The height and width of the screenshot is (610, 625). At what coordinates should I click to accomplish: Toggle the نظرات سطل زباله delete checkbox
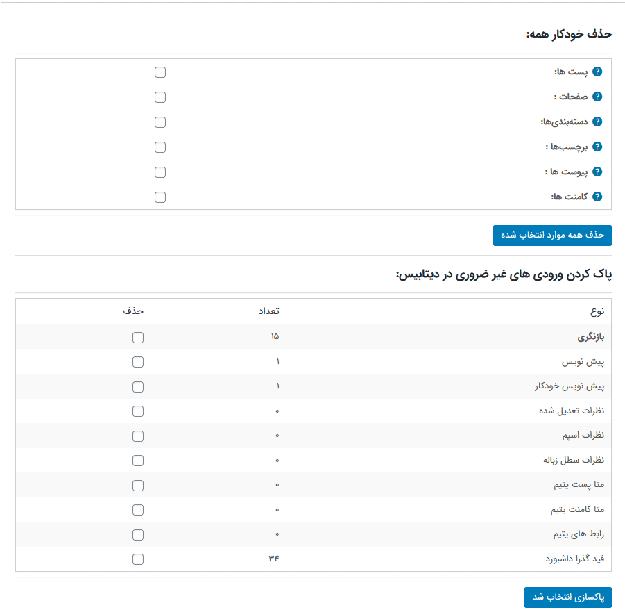[x=138, y=461]
